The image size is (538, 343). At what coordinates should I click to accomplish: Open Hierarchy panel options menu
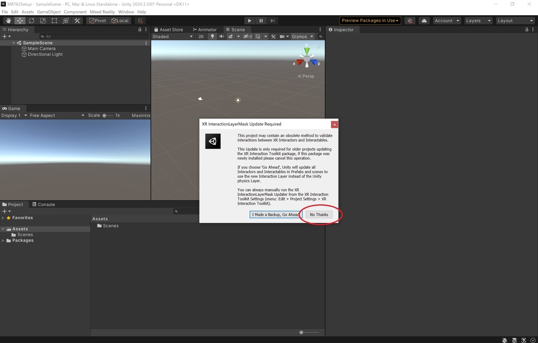146,30
